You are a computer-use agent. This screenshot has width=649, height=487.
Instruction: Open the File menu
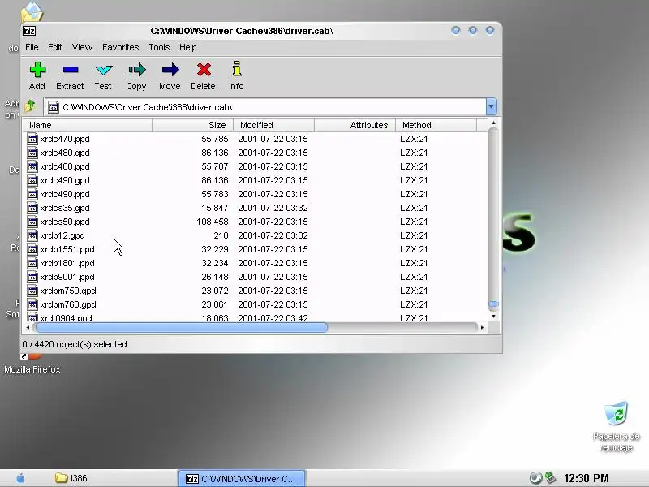[32, 47]
